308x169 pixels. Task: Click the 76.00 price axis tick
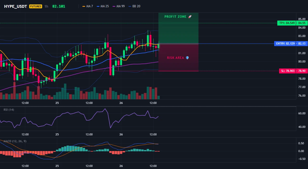302,96
